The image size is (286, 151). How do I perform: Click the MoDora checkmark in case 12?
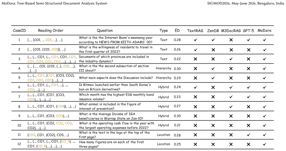[264, 144]
